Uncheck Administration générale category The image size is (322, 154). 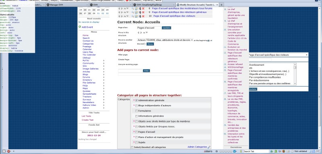pos(136,100)
